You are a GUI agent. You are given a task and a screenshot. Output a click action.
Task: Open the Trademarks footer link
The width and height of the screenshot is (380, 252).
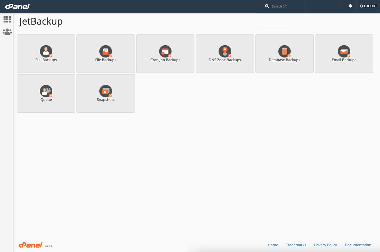click(296, 245)
